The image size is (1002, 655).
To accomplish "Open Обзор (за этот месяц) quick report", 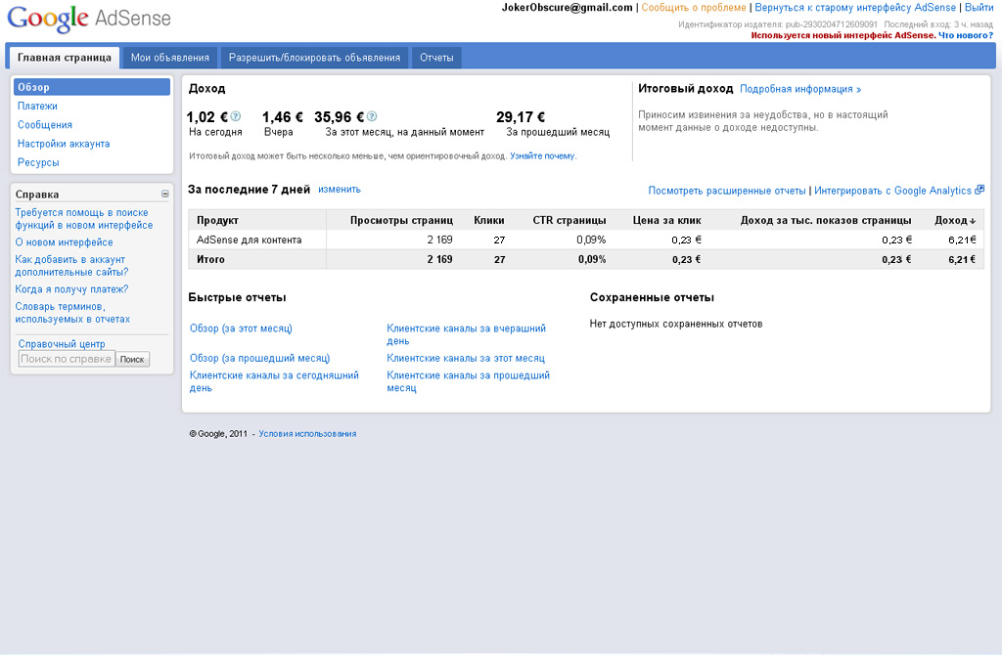I will click(x=241, y=328).
